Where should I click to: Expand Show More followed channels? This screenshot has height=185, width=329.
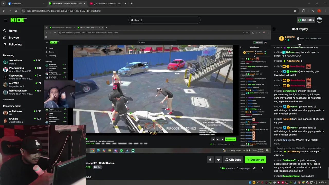(9, 99)
